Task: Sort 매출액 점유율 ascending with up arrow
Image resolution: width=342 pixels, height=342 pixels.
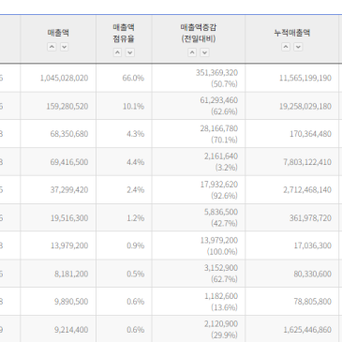Action: point(117,52)
